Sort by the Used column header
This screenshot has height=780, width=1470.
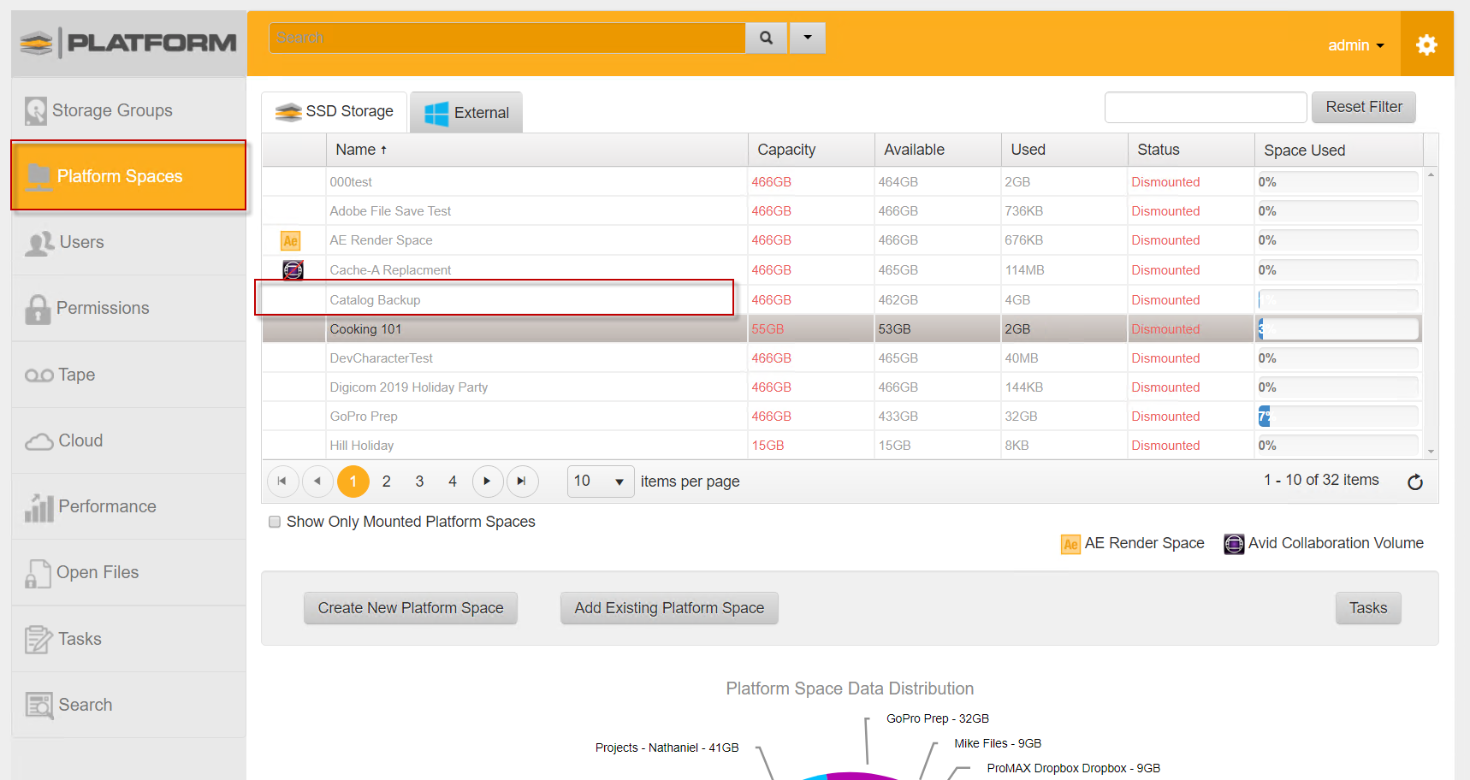point(1064,150)
